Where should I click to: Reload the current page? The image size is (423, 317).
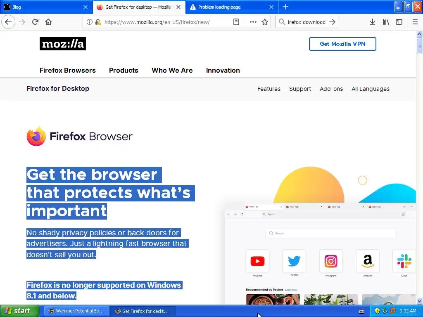pyautogui.click(x=35, y=22)
